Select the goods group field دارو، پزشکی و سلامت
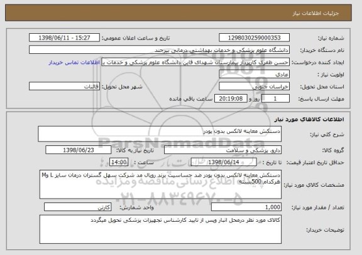Viewport: 362px width, 255px height. click(x=222, y=150)
